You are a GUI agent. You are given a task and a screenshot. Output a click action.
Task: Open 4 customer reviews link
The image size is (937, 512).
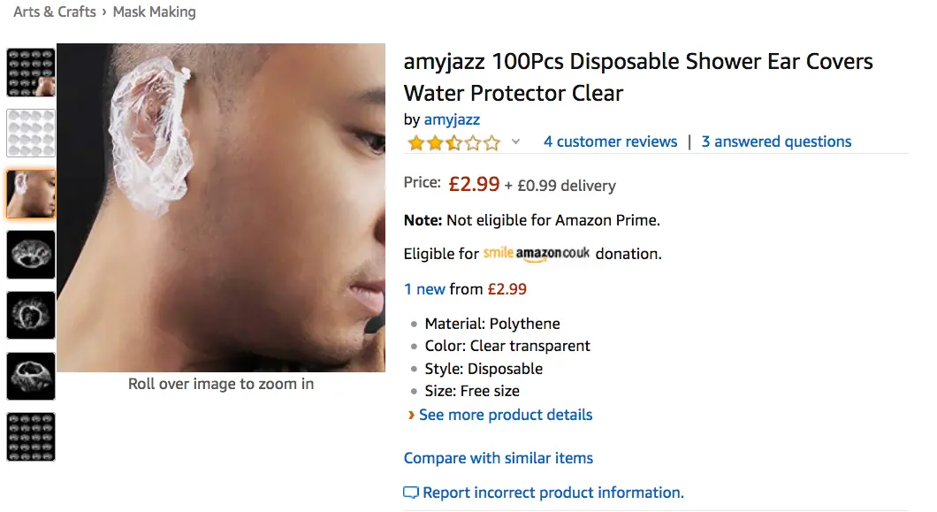(610, 141)
